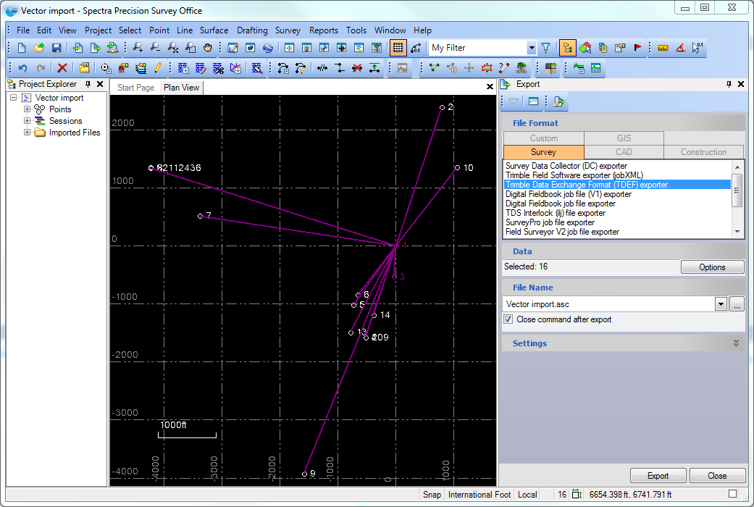Viewport: 754px width, 507px height.
Task: Select Trimble Field Software exporter (jobXML)
Action: (x=574, y=175)
